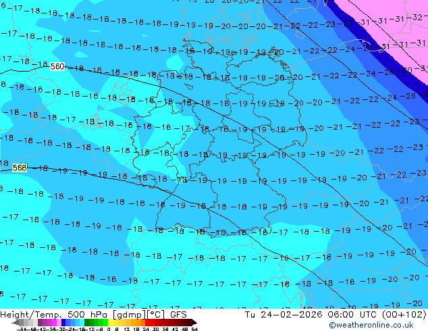Click the Height/Temp. 500 hPa GFS title

click(x=93, y=315)
